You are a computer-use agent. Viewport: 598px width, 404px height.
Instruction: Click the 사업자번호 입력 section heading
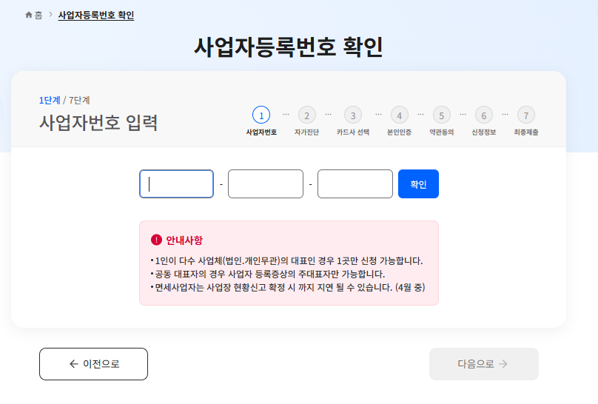[x=98, y=122]
